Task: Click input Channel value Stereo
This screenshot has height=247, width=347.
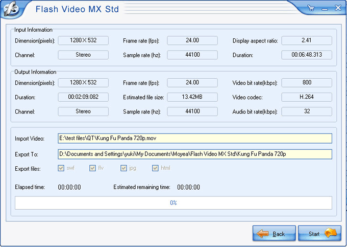Action: click(x=83, y=55)
